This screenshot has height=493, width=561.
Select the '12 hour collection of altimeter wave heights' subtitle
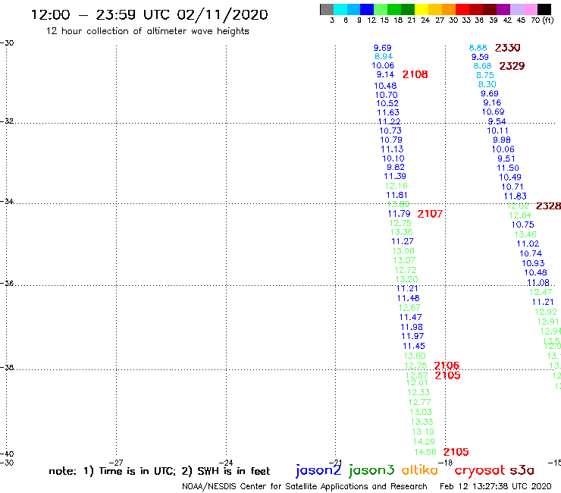[x=147, y=31]
